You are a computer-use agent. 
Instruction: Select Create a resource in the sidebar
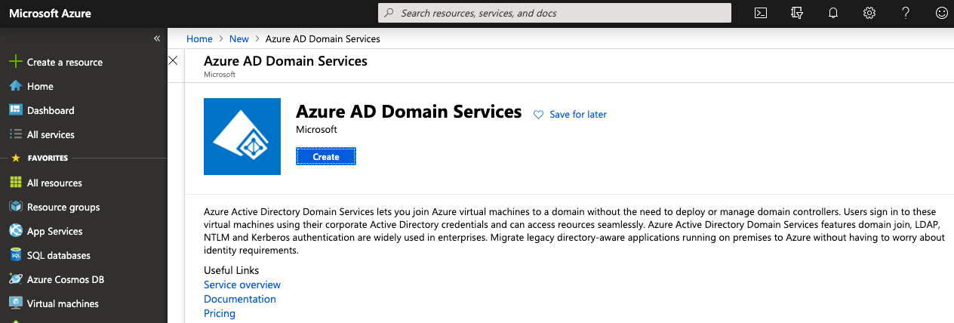pyautogui.click(x=64, y=62)
